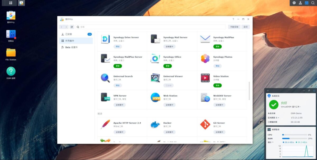This screenshot has width=317, height=160.
Task: Add a widget with the plus icon
Action: [x=268, y=91]
